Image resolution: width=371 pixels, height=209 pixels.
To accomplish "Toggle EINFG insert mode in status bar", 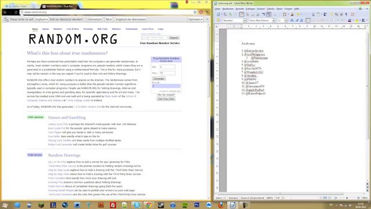I will coord(270,197).
